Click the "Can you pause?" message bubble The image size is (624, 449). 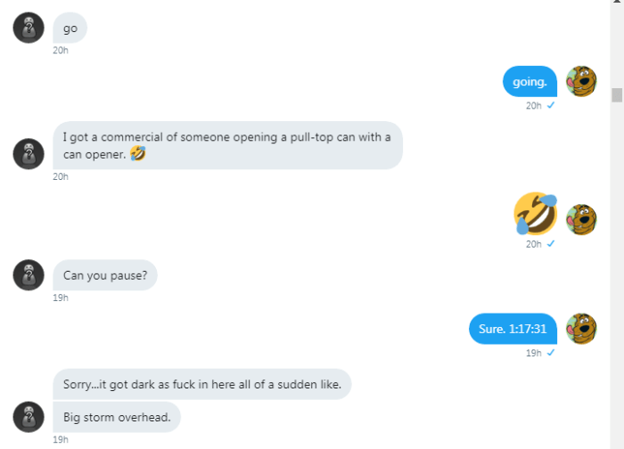pyautogui.click(x=105, y=275)
